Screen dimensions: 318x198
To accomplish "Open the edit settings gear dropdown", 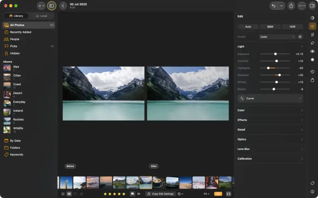I will [x=180, y=194].
